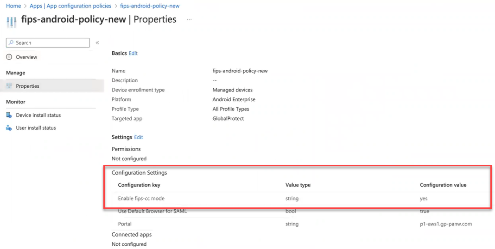Screen dimensions: 495x249
Task: Open Apps | App configuration policies breadcrumb
Action: [70, 6]
